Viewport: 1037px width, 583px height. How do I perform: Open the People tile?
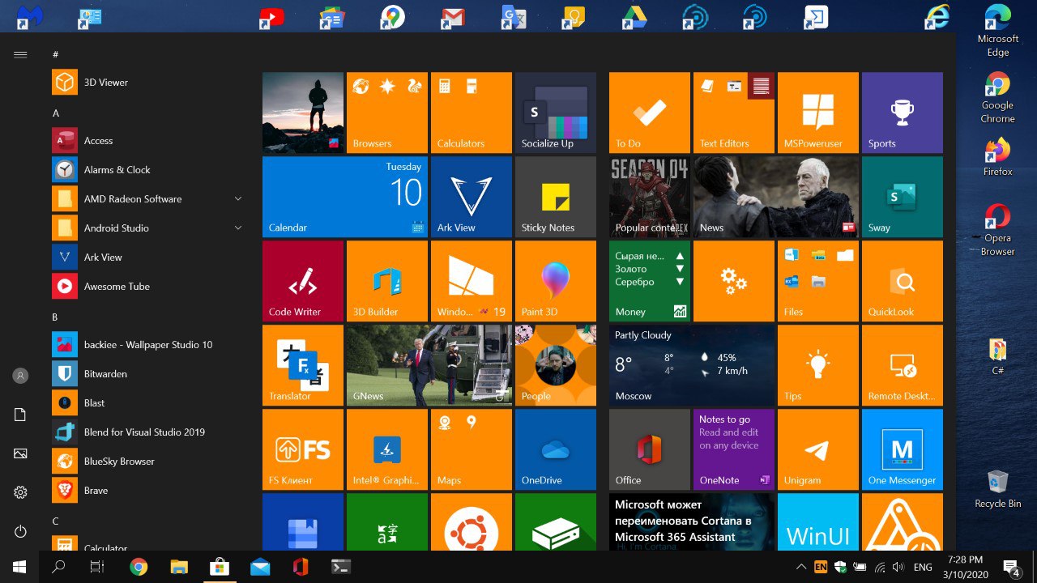tap(556, 365)
